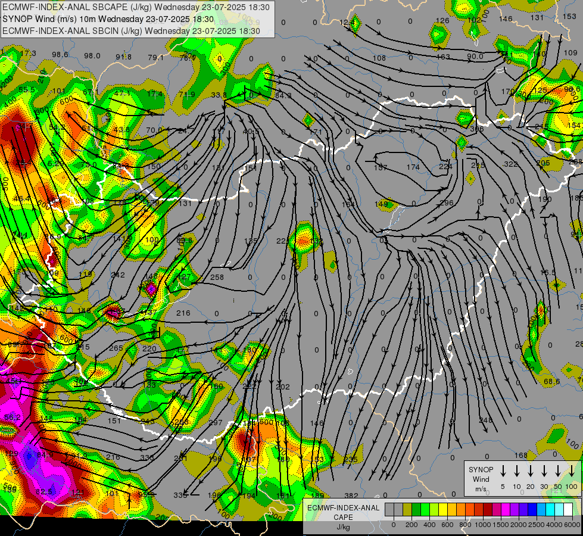
Task: Click the 20 m/s wind arrow in legend
Action: (531, 470)
